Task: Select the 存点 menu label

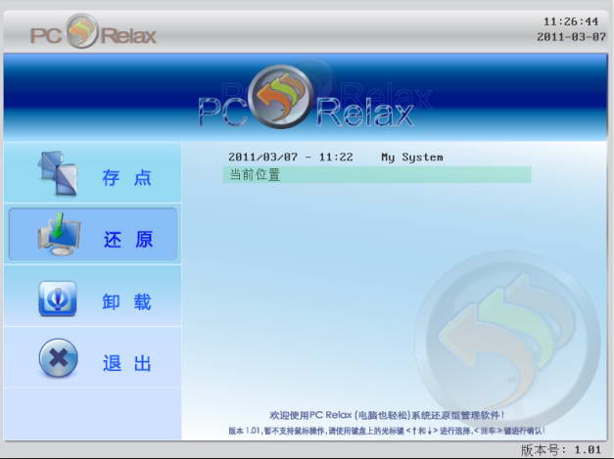Action: (x=126, y=178)
